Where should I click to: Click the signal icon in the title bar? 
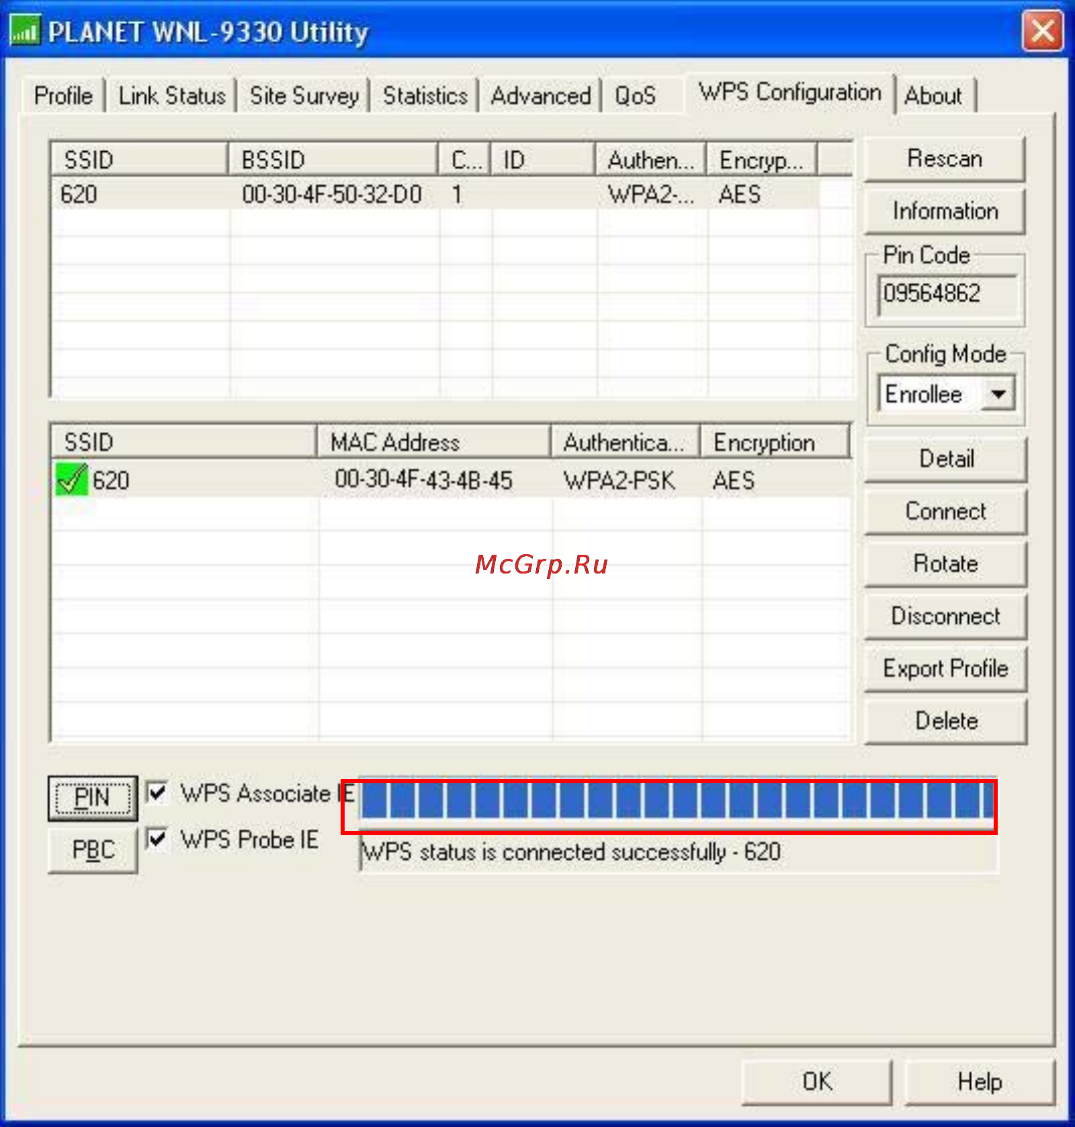point(25,30)
